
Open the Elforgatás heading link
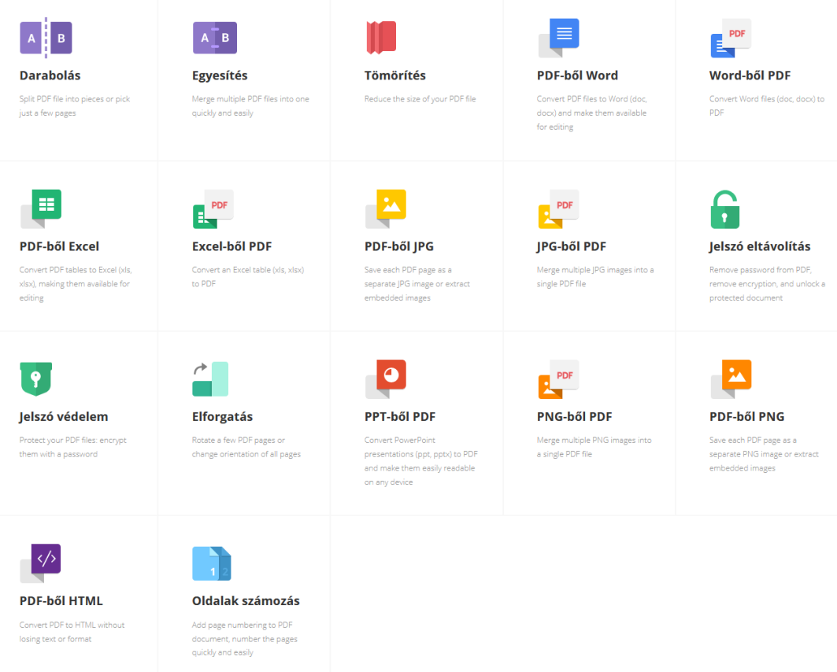222,417
